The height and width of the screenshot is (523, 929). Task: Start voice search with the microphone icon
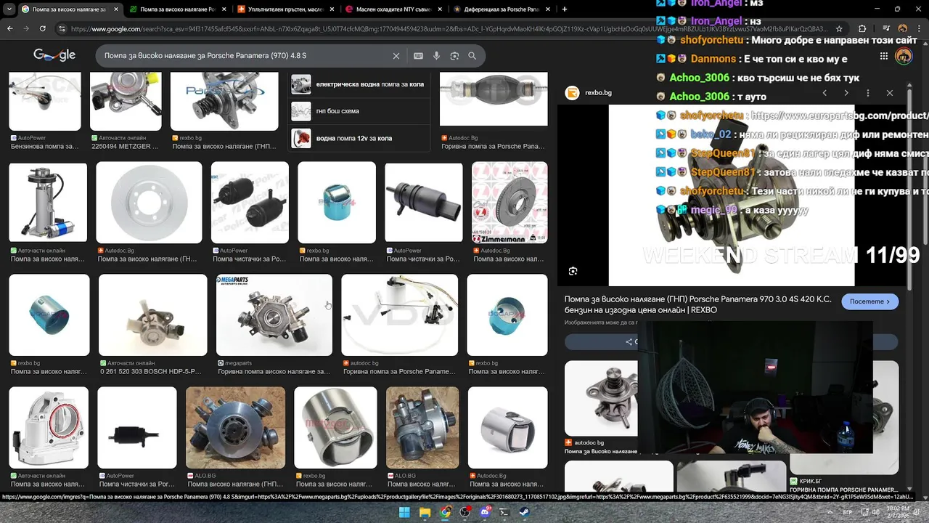(436, 56)
